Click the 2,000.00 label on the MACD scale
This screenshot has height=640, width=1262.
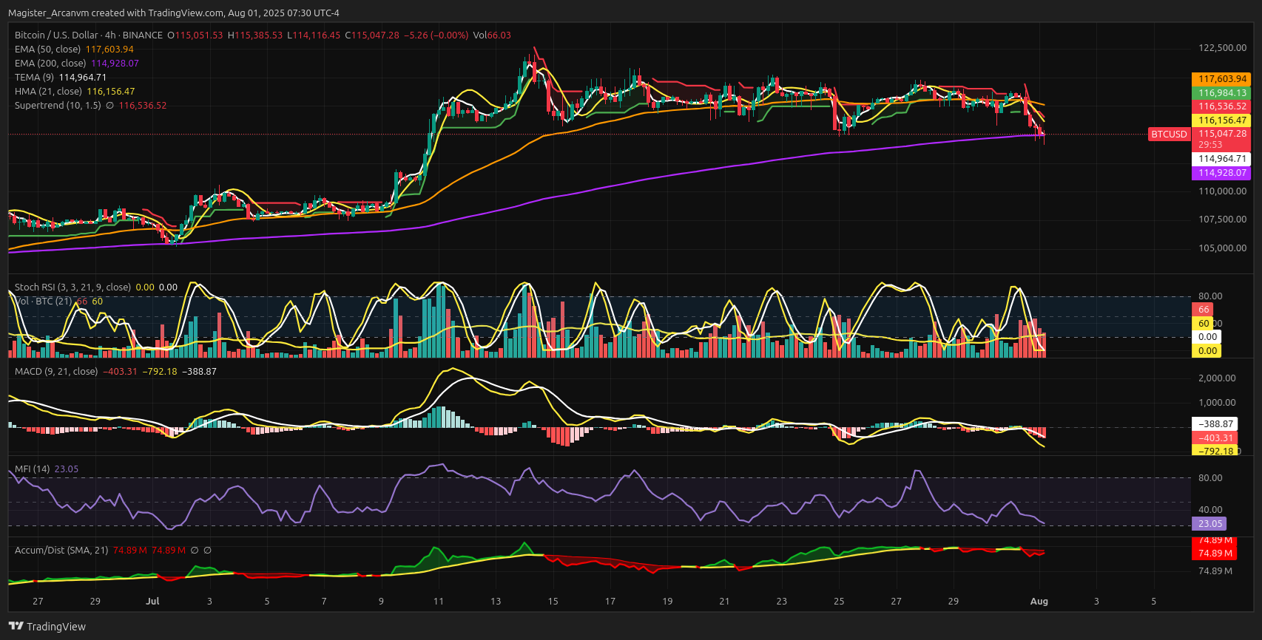(x=1217, y=378)
